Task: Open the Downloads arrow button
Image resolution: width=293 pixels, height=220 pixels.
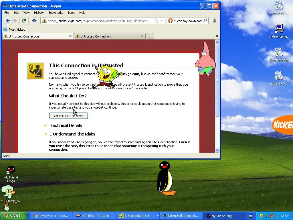Action: (x=215, y=21)
